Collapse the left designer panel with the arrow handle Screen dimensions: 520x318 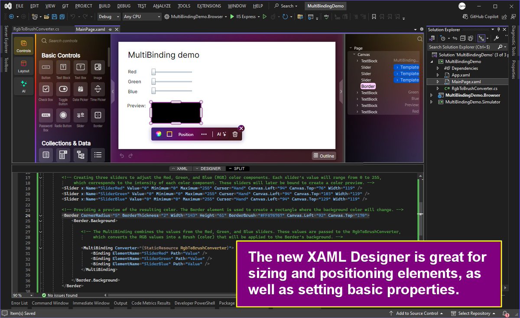coord(113,92)
